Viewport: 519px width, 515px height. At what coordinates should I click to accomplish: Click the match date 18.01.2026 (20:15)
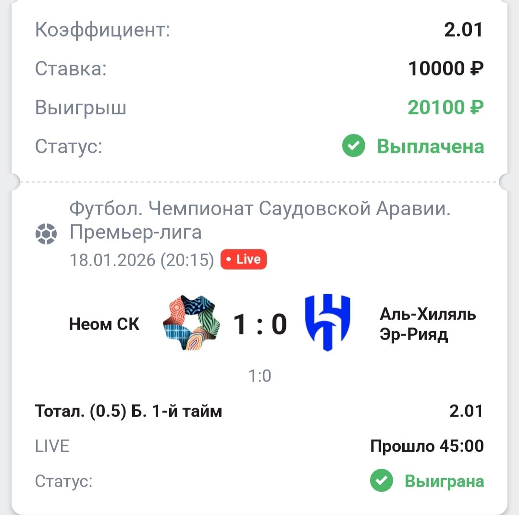tap(142, 260)
